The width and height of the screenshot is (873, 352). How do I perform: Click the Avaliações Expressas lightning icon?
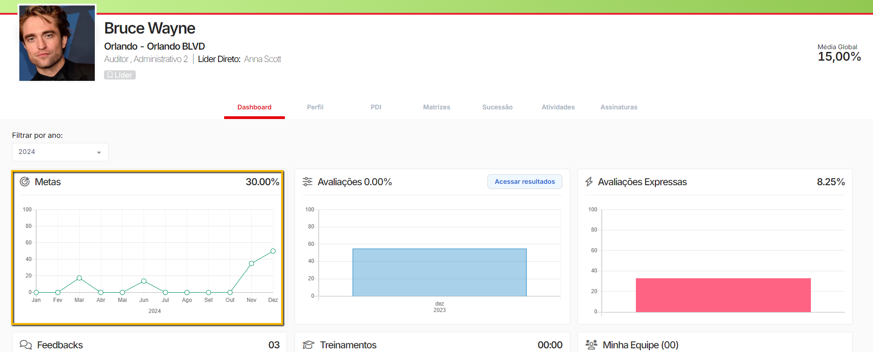tap(589, 182)
